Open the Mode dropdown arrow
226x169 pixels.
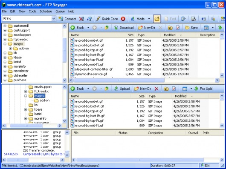pyautogui.click(x=149, y=19)
